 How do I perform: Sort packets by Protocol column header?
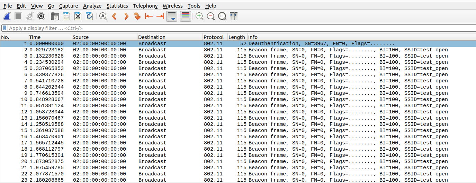point(213,37)
